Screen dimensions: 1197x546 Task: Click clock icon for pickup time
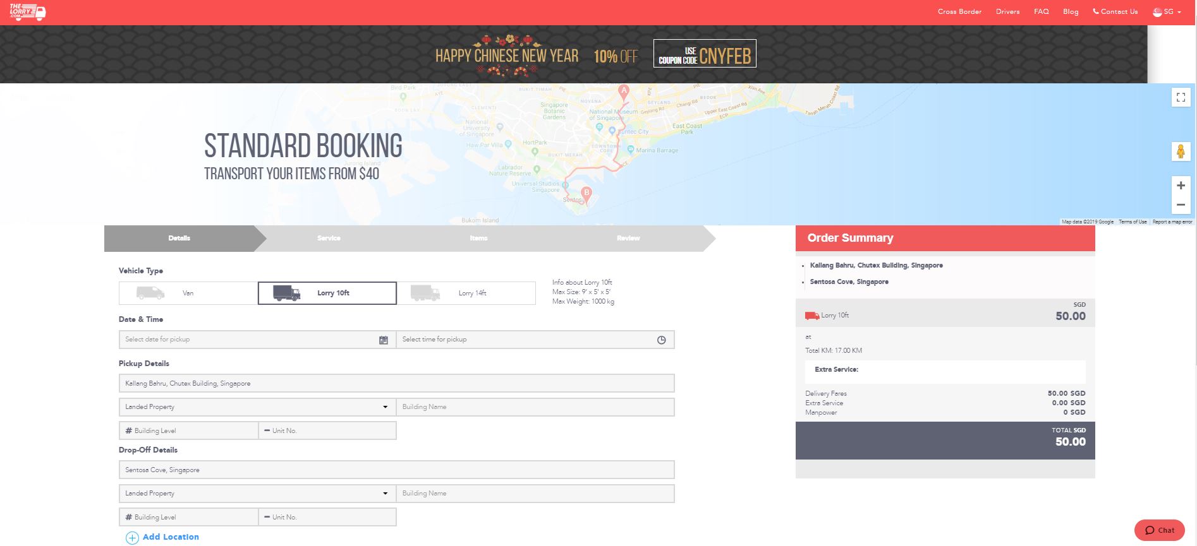[x=661, y=340]
